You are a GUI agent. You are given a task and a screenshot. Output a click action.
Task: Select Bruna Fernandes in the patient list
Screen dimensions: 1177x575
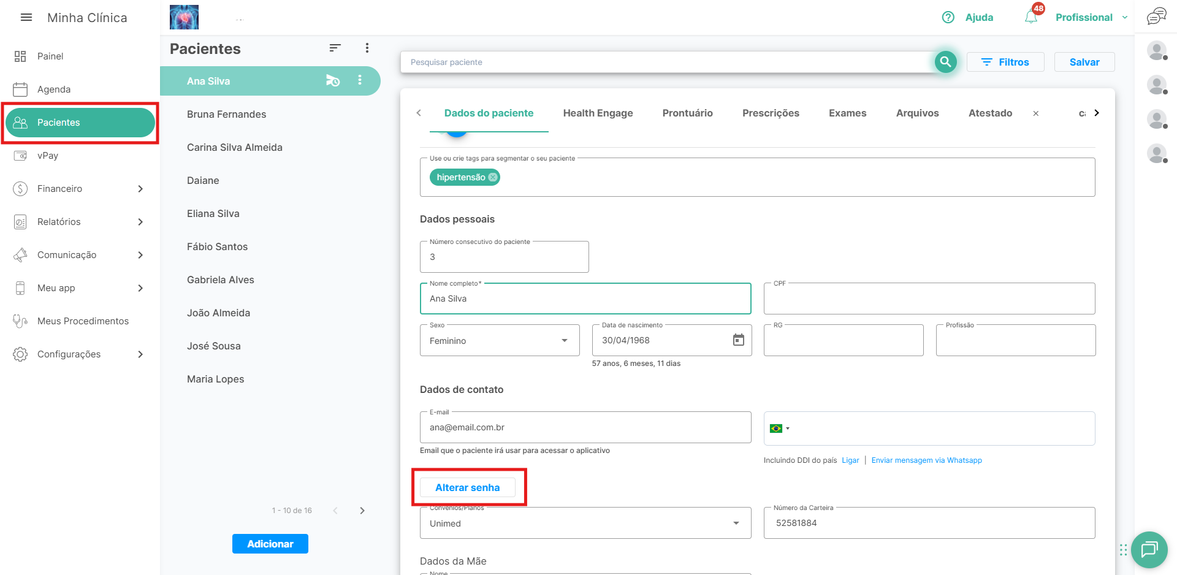[x=226, y=114]
